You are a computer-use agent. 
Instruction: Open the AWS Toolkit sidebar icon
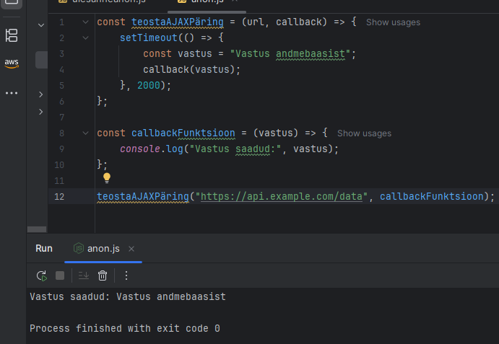(12, 63)
